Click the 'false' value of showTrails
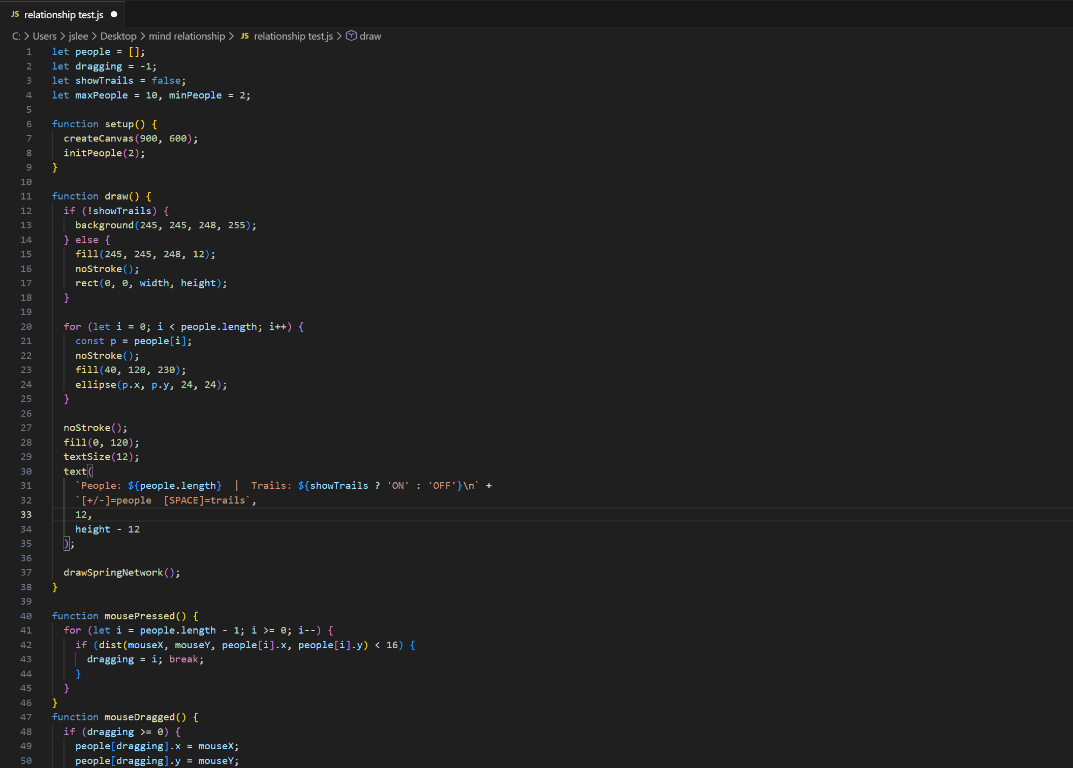This screenshot has height=768, width=1073. click(166, 81)
